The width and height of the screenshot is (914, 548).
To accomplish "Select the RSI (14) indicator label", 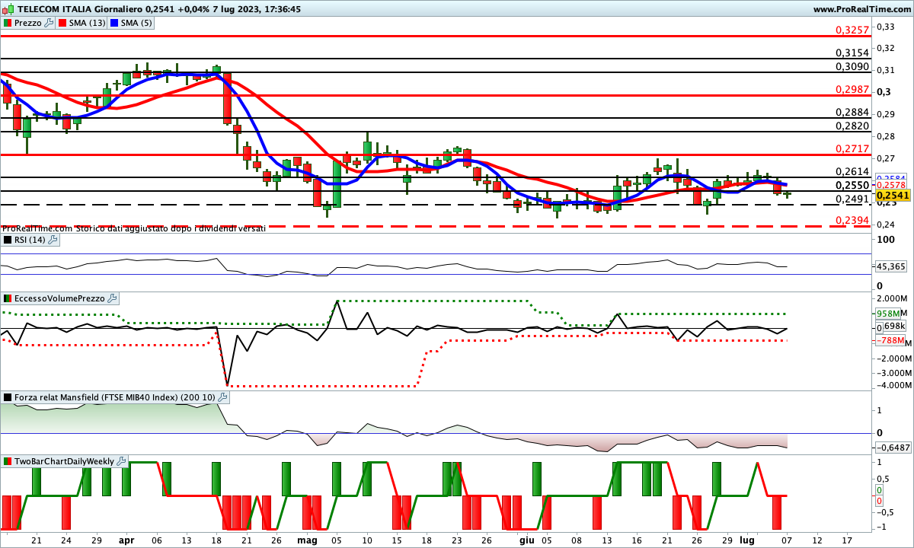I will pyautogui.click(x=30, y=240).
